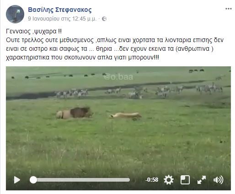Screen dimensions: 235x194
Task: Click the public audience globe icon
Action: click(104, 19)
